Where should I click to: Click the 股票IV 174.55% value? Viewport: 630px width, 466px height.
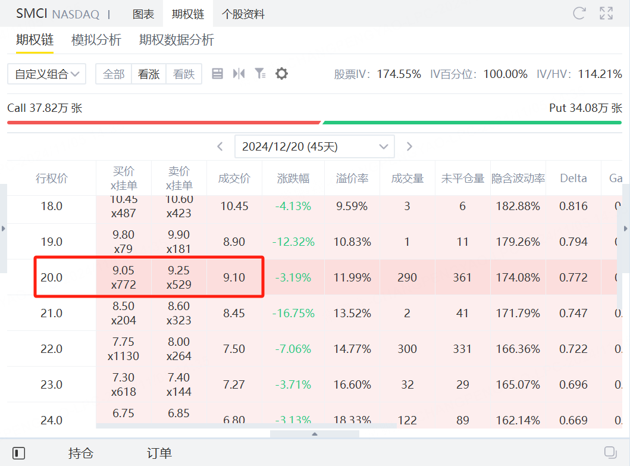pyautogui.click(x=399, y=74)
